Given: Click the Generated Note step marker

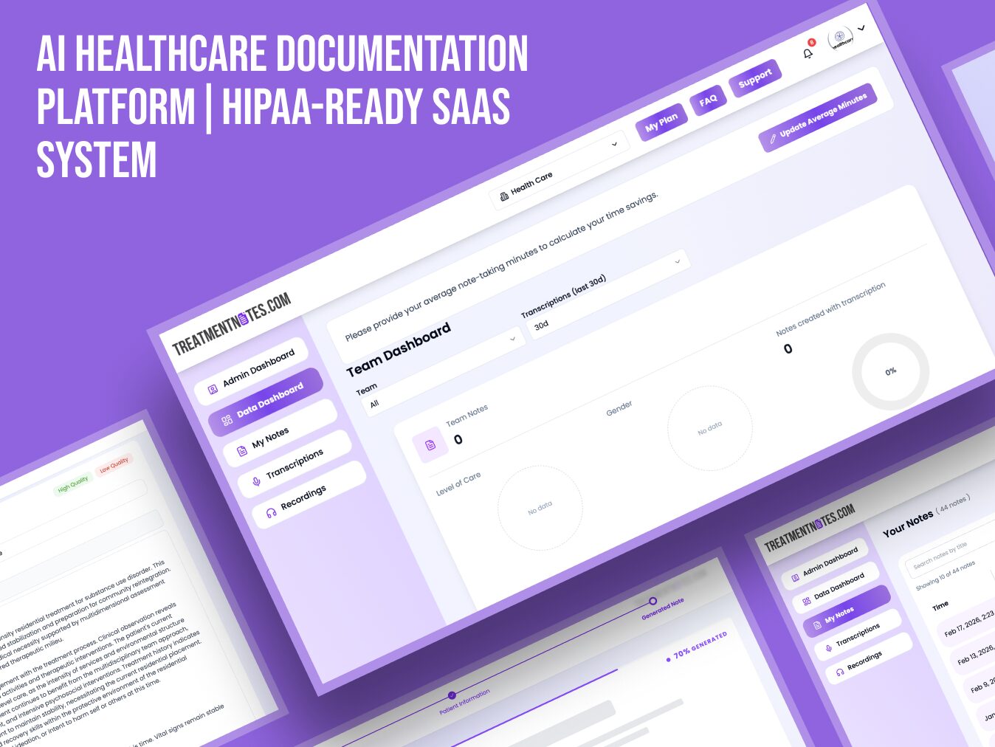Looking at the screenshot, I should tap(653, 601).
